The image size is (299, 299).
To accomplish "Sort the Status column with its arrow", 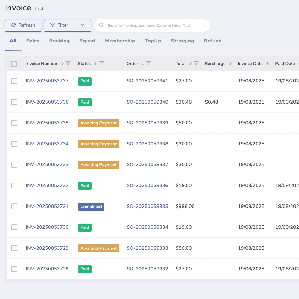I will coord(96,63).
